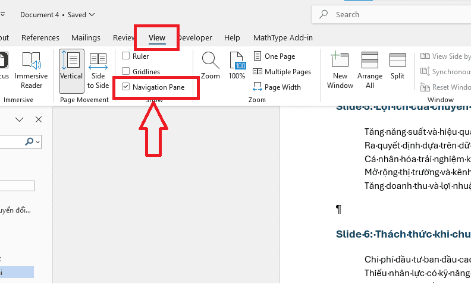471x294 pixels.
Task: Enable the Ruler checkbox
Action: [126, 56]
